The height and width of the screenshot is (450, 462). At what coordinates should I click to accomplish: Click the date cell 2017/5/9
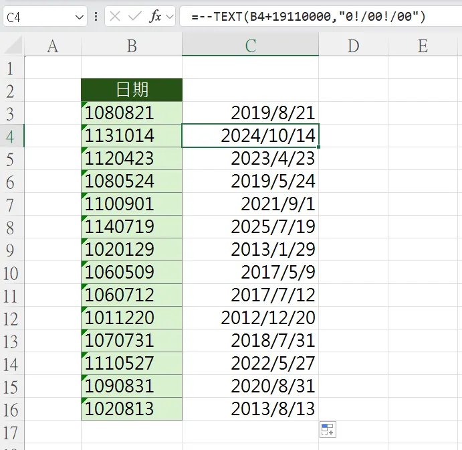pos(251,272)
